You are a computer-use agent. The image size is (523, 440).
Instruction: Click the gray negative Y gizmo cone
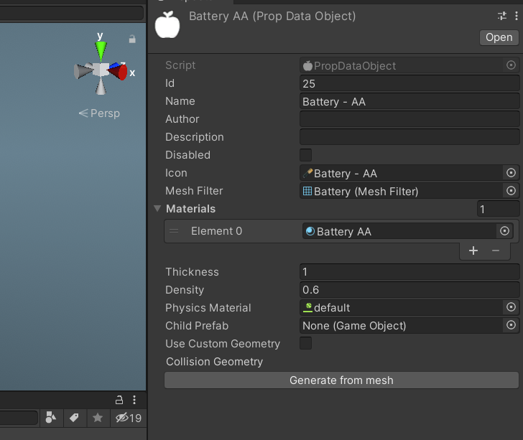[x=101, y=86]
